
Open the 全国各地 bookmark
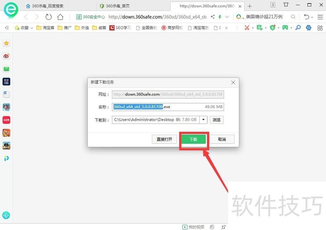tap(146, 28)
